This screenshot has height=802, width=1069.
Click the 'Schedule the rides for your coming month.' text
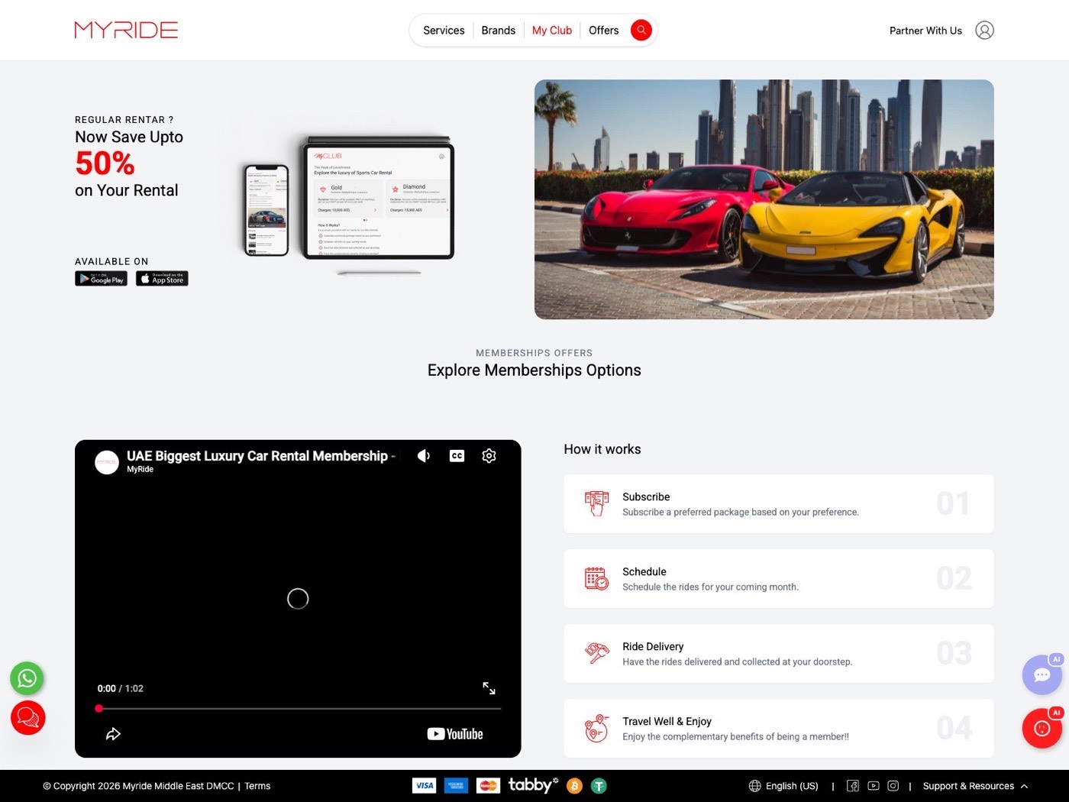[710, 587]
